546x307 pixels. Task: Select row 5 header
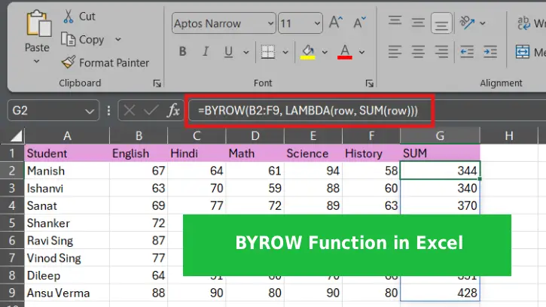pyautogui.click(x=12, y=223)
